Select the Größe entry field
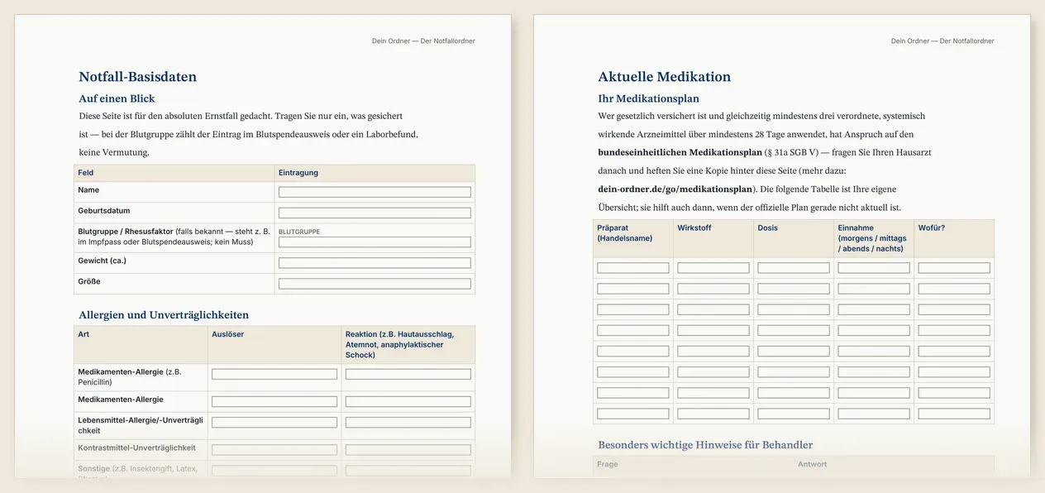 [x=375, y=284]
